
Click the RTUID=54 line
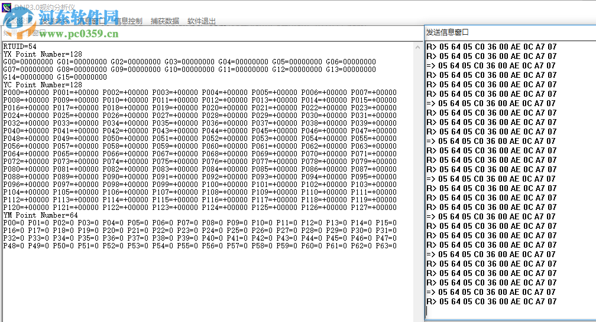20,47
